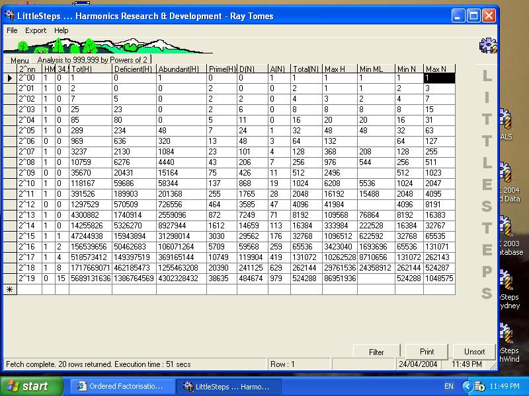
Task: Click the asterisk new record row
Action: coord(9,289)
